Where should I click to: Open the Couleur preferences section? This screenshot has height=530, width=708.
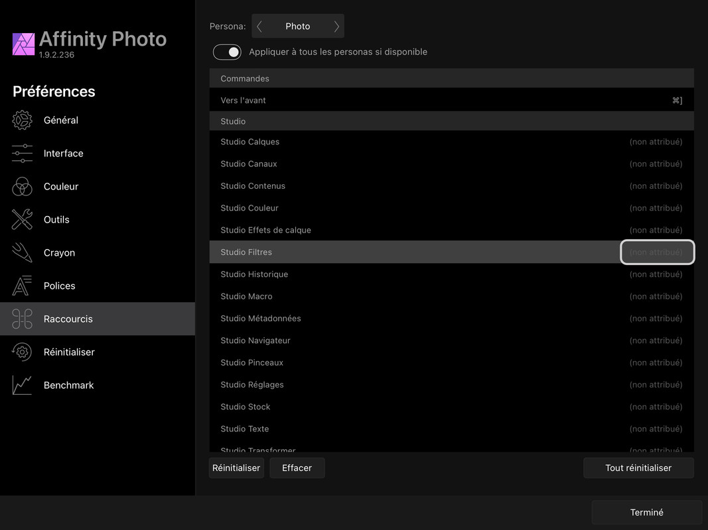(x=98, y=187)
